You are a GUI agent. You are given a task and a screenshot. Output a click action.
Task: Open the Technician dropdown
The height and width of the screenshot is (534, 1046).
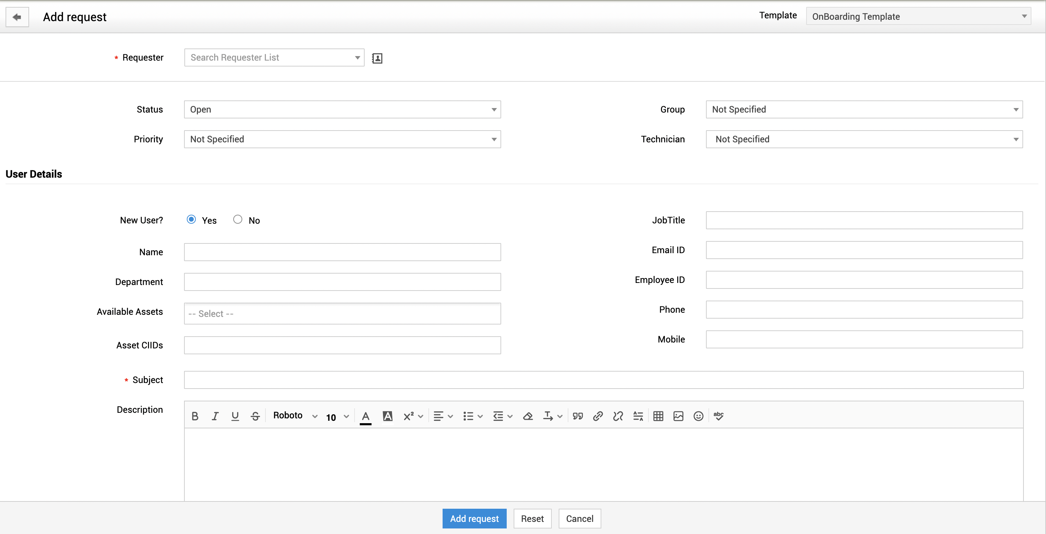(864, 139)
